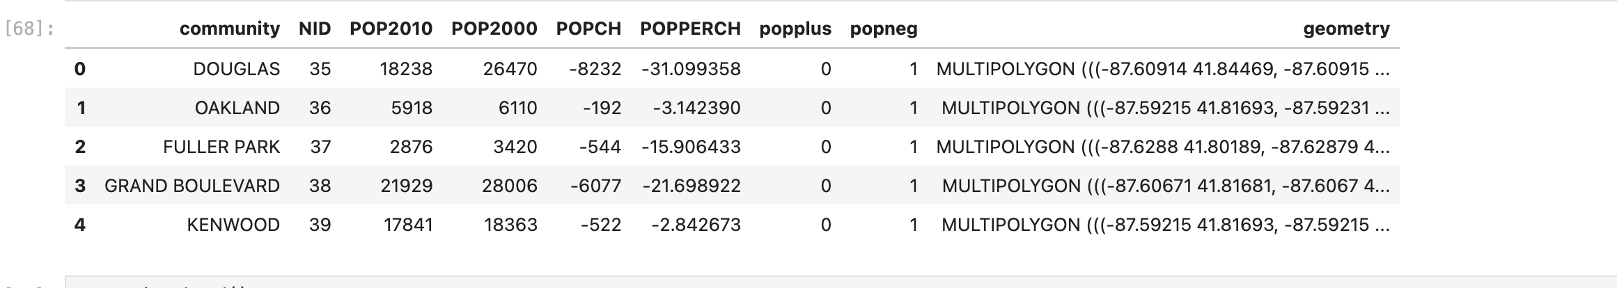The image size is (1617, 288).
Task: Click the POPCH column header
Action: (588, 29)
